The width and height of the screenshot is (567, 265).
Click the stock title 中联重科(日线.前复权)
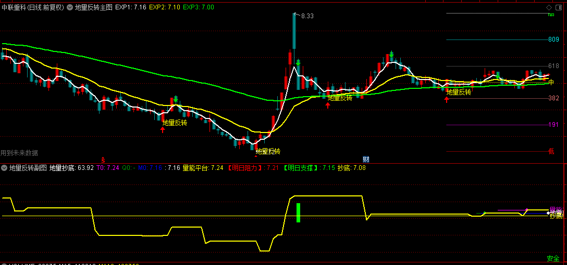[33, 7]
